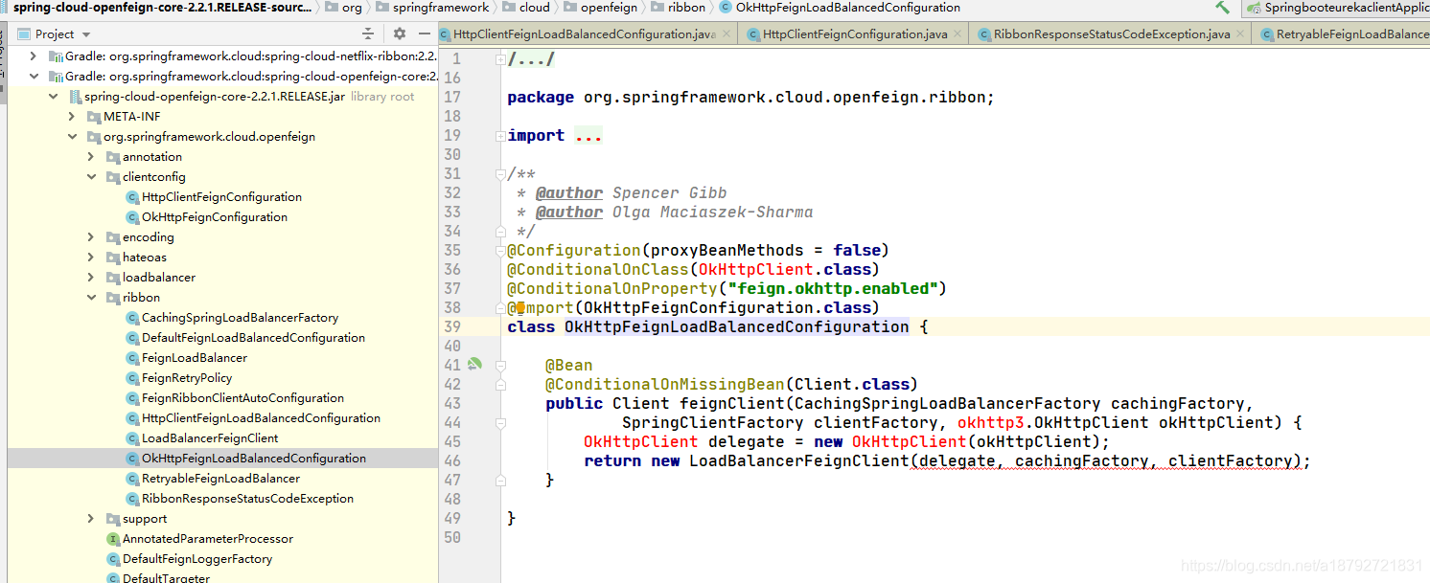The height and width of the screenshot is (583, 1430).
Task: Expand the folded header comment on line 1
Action: tap(500, 59)
